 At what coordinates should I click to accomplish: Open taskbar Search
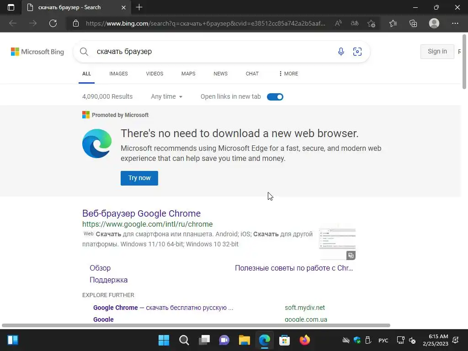(x=184, y=340)
